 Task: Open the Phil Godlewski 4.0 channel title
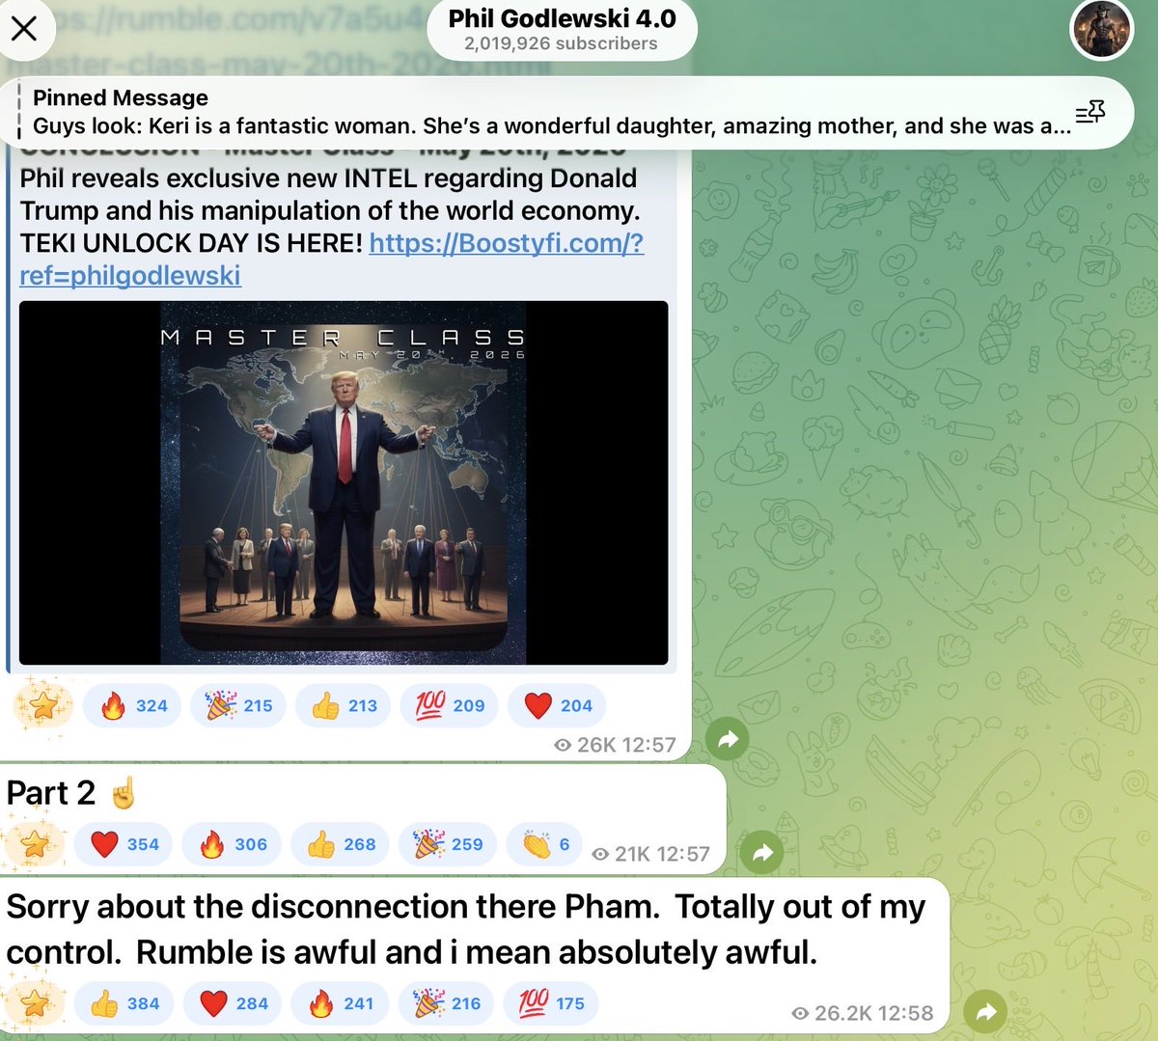click(562, 17)
